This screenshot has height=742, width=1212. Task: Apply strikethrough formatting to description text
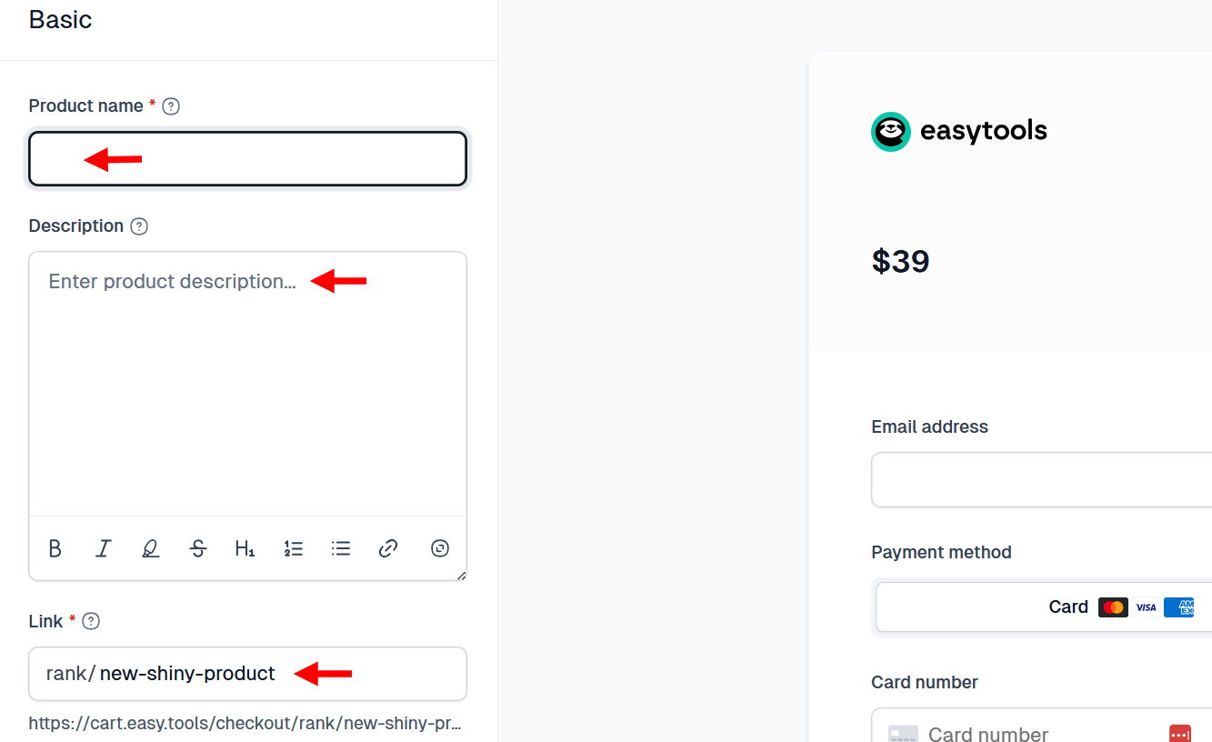(197, 548)
